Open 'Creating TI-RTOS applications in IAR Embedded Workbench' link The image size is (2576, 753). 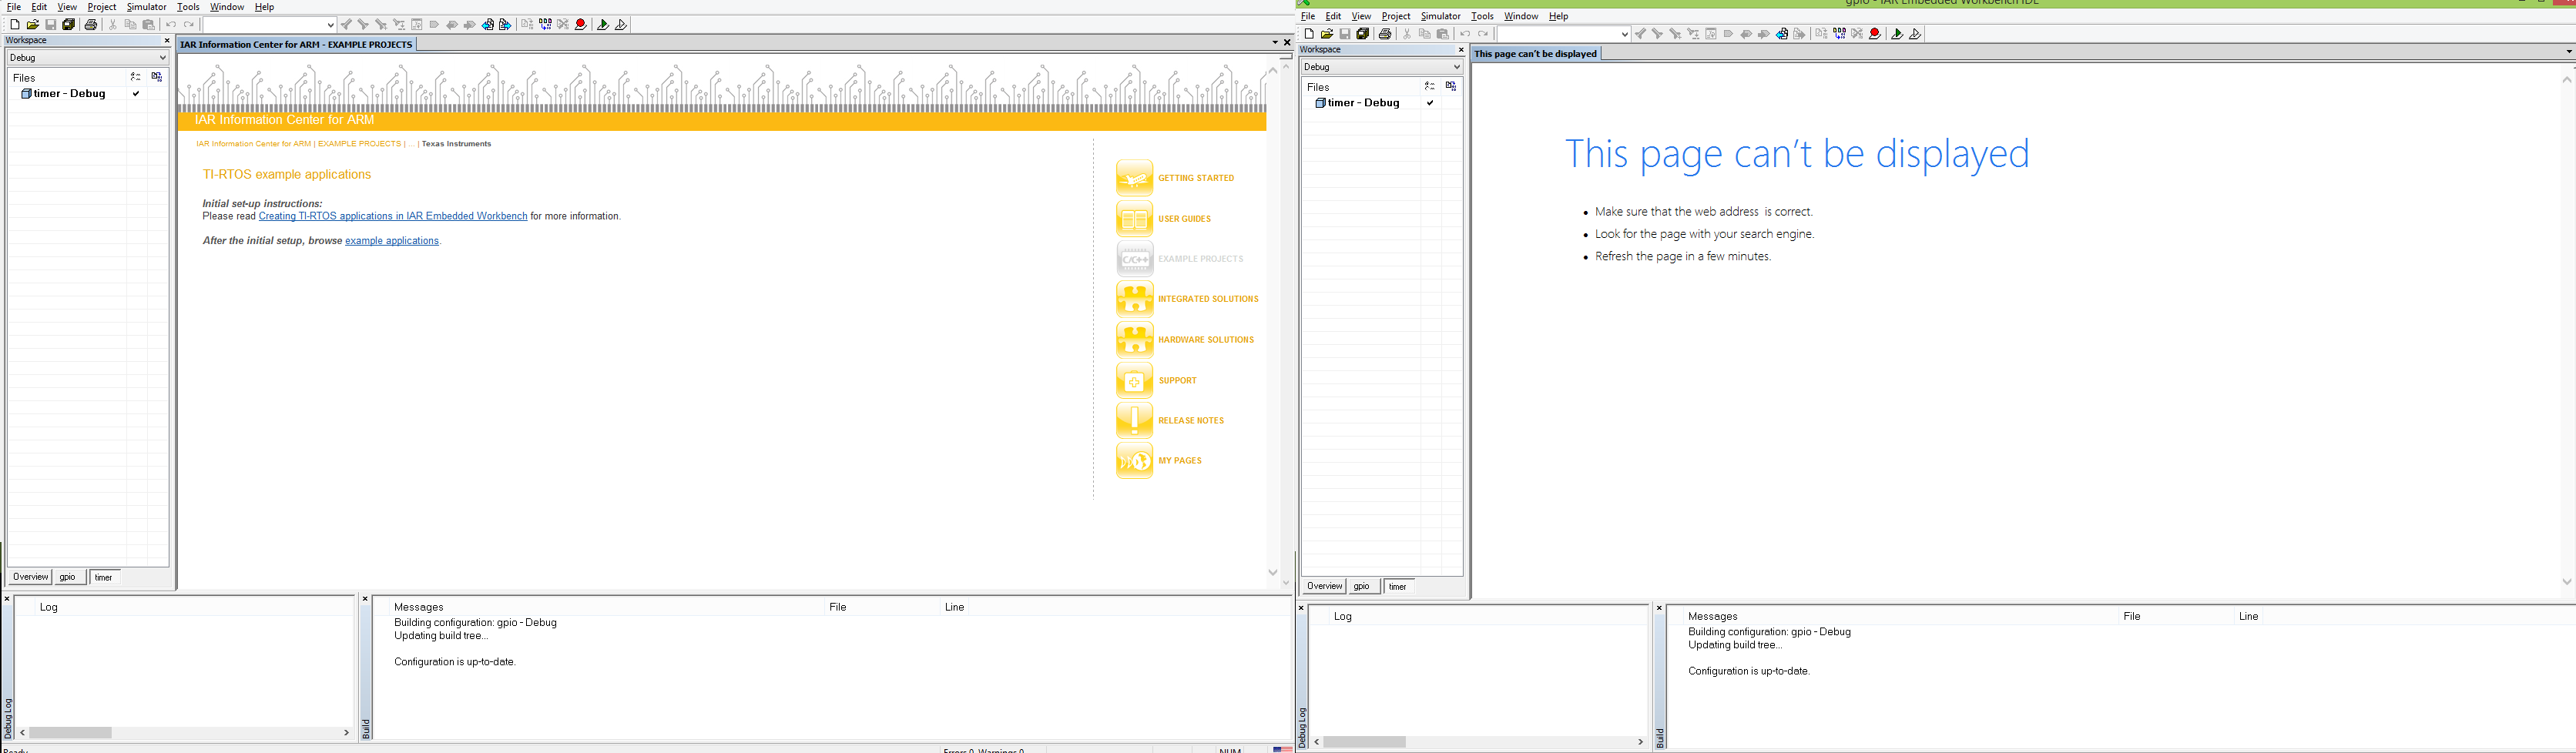pos(393,216)
